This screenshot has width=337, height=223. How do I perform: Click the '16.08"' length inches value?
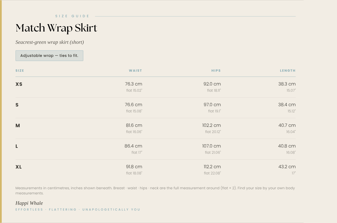click(x=291, y=152)
